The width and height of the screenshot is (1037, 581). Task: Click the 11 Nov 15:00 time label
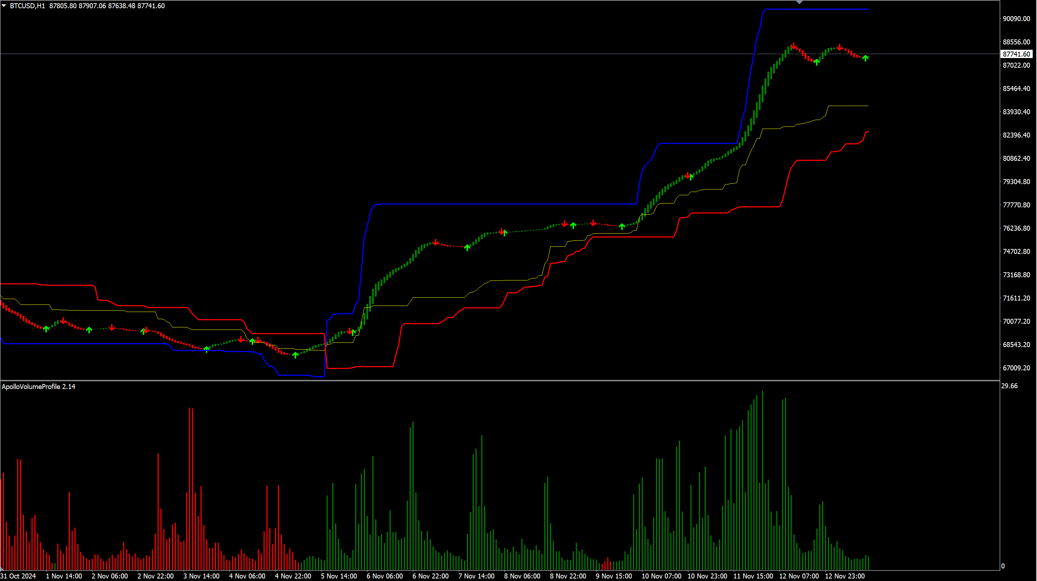tap(753, 576)
